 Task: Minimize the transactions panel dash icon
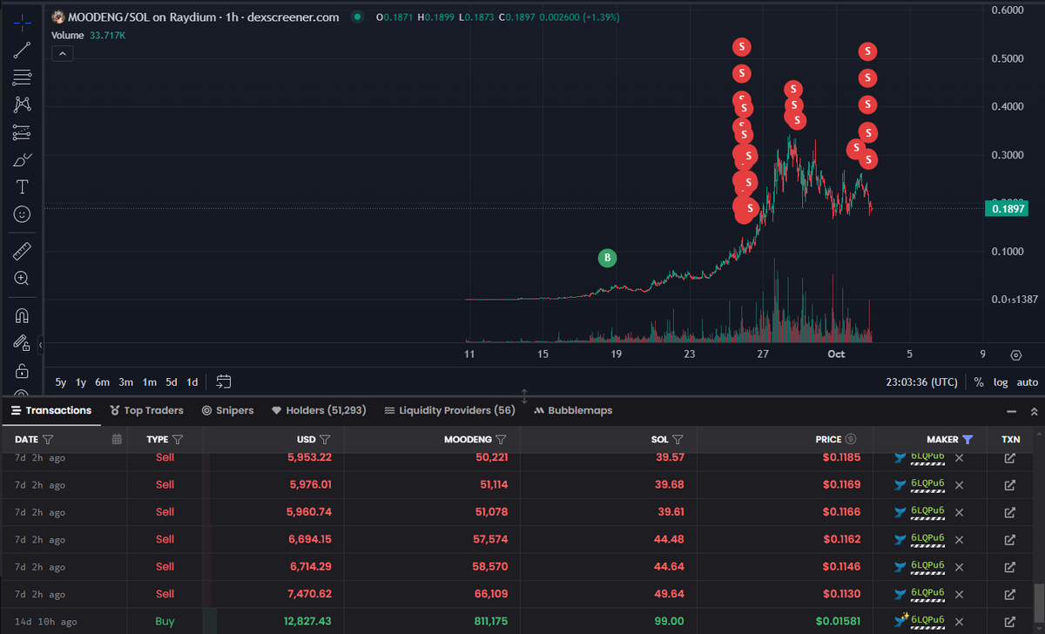pyautogui.click(x=1011, y=411)
